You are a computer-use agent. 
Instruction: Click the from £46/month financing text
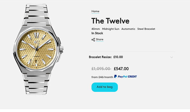[102, 77]
